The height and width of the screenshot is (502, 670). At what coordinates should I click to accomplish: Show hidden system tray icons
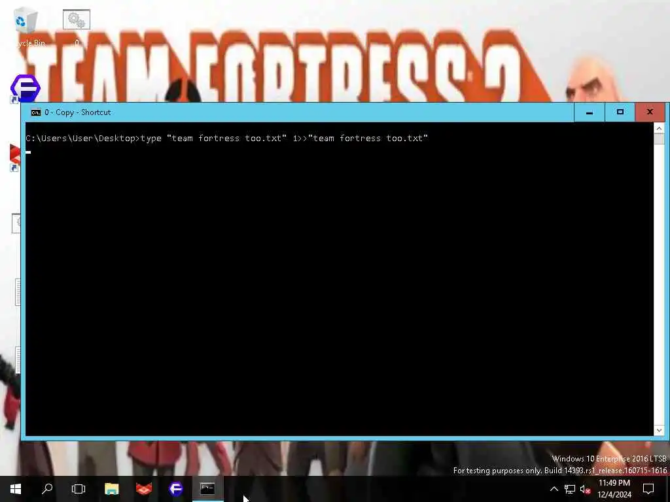tap(554, 489)
